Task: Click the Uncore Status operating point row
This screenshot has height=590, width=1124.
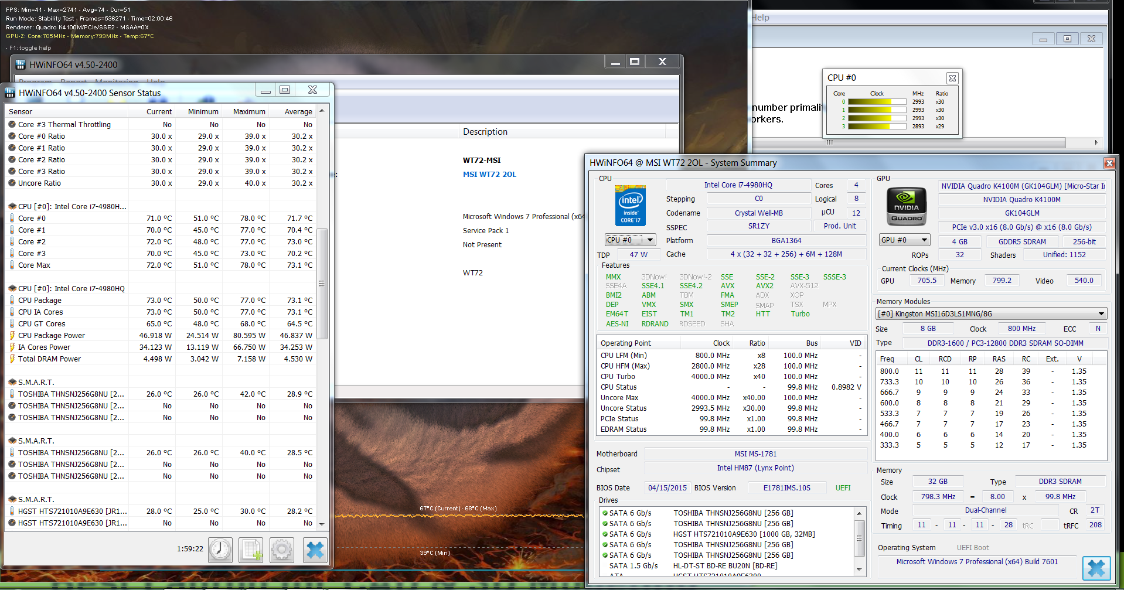Action: 731,408
